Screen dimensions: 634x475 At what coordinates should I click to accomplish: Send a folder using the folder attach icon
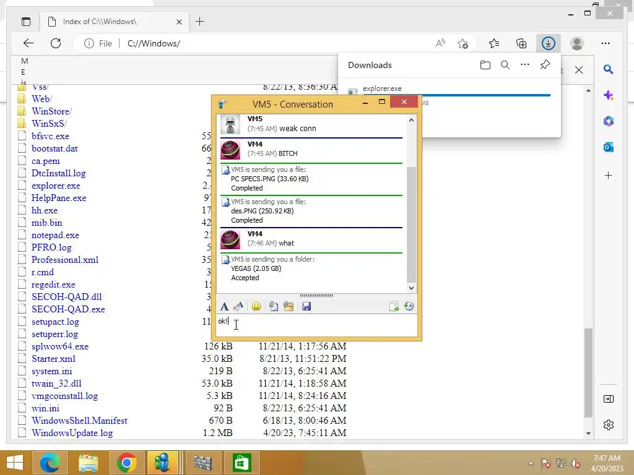tap(289, 307)
